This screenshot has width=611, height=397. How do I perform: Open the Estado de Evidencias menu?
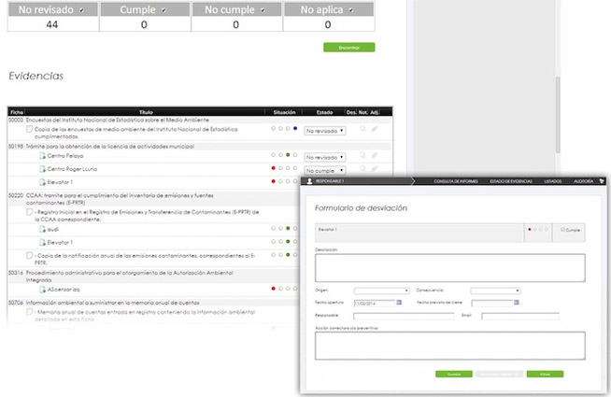(509, 180)
